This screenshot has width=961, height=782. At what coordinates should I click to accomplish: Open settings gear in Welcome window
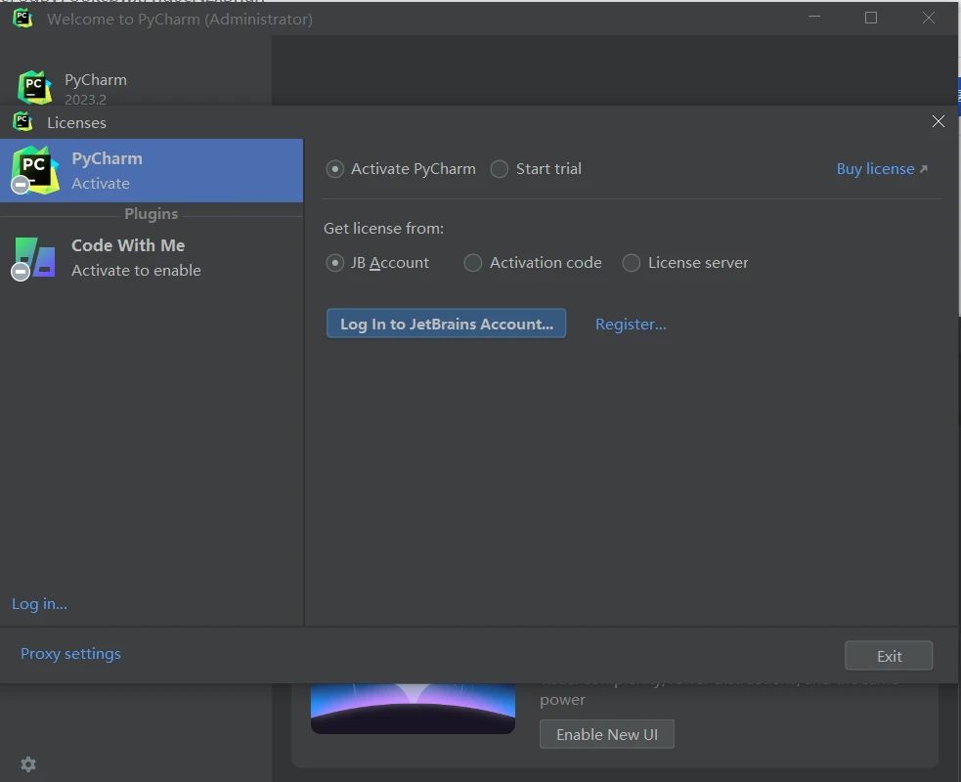(x=28, y=764)
